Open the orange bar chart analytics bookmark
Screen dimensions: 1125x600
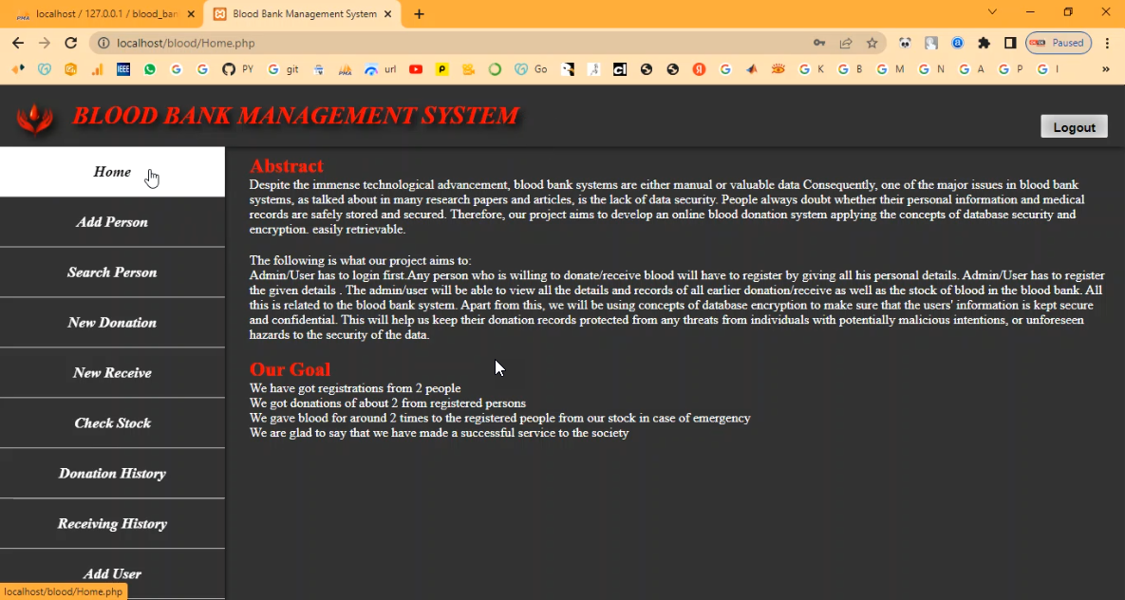(x=97, y=69)
